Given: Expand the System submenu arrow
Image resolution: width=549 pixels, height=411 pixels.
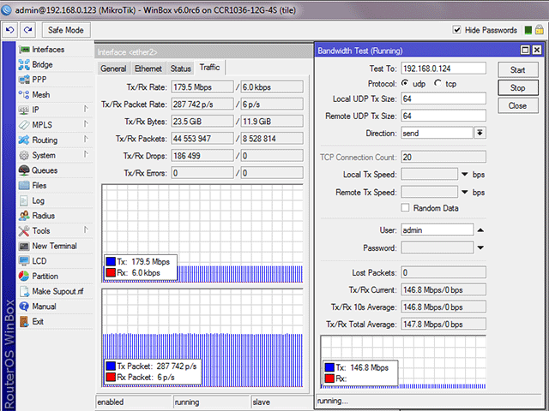Looking at the screenshot, I should point(86,154).
